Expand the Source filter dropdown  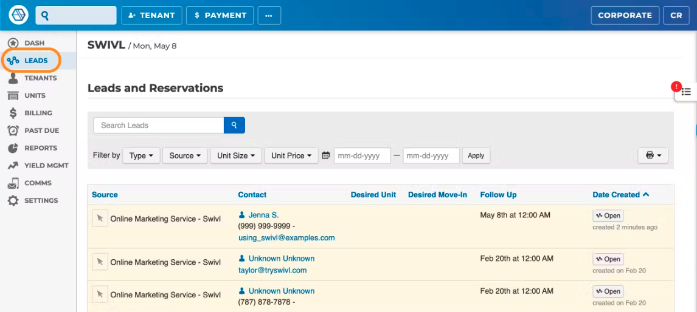[x=185, y=155]
